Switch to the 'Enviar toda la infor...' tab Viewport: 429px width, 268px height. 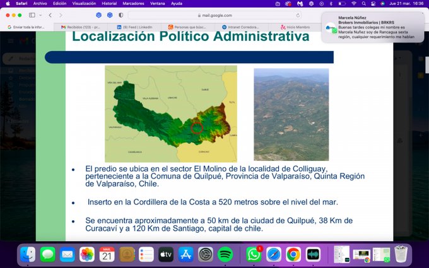click(26, 27)
